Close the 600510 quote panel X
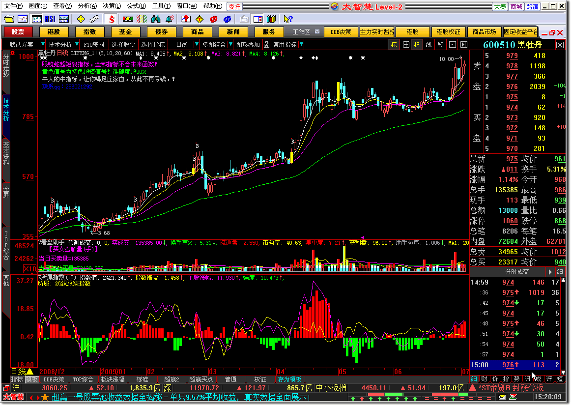 (560, 45)
